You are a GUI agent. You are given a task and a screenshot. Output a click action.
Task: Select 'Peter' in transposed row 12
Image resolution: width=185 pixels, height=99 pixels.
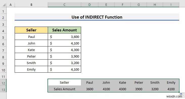139,82
